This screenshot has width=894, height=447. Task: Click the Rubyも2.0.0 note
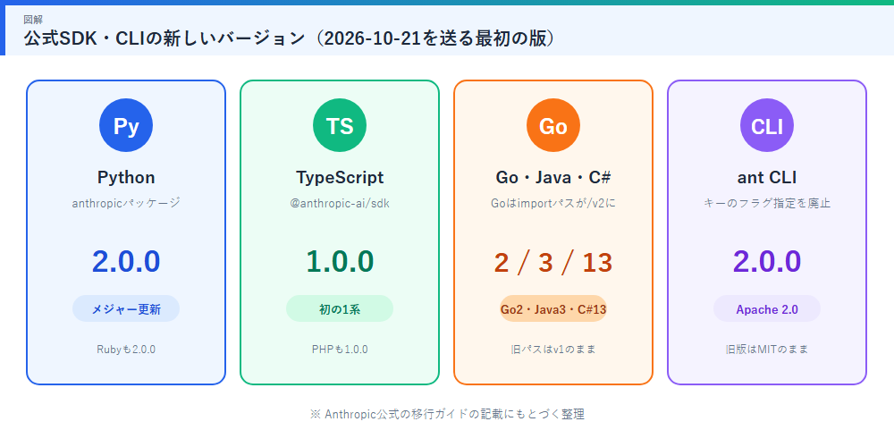pos(126,350)
